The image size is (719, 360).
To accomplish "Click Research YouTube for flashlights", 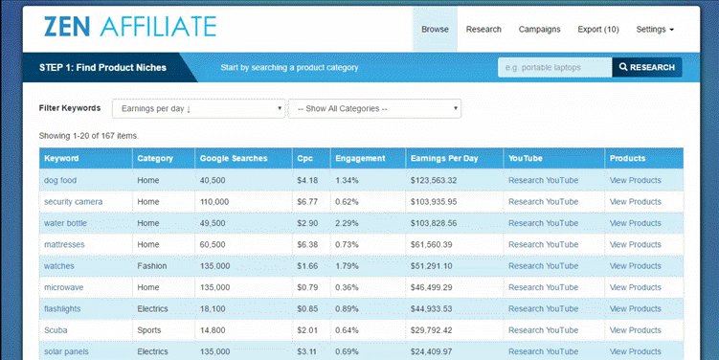I will [x=544, y=308].
